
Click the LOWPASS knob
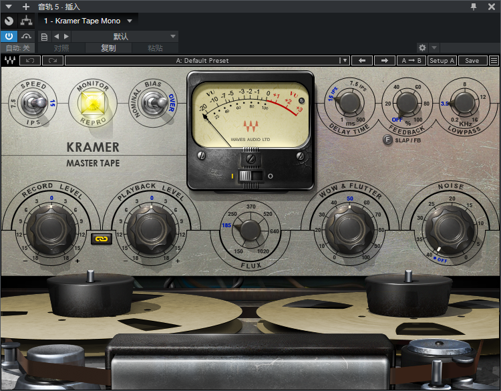464,102
